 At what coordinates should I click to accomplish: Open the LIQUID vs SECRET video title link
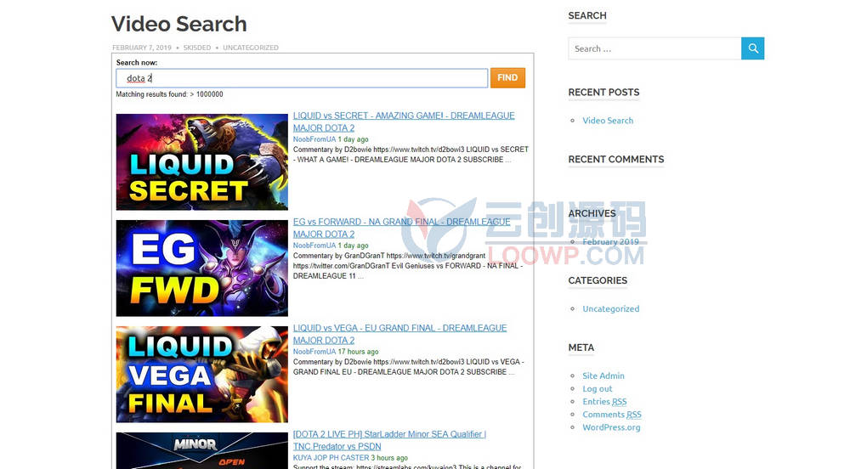[404, 121]
